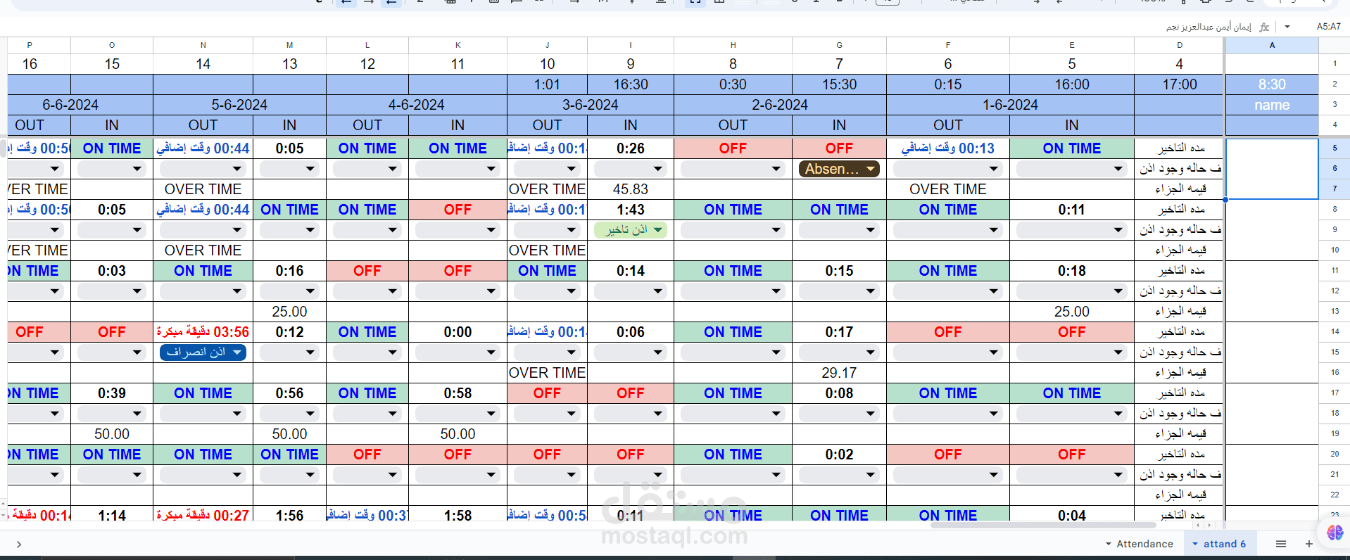
Task: Open the green اذن تاخير dropdown chip
Action: pyautogui.click(x=630, y=230)
